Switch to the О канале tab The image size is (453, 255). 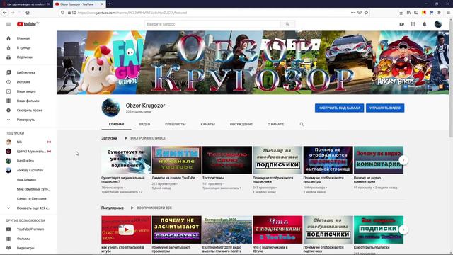point(275,125)
